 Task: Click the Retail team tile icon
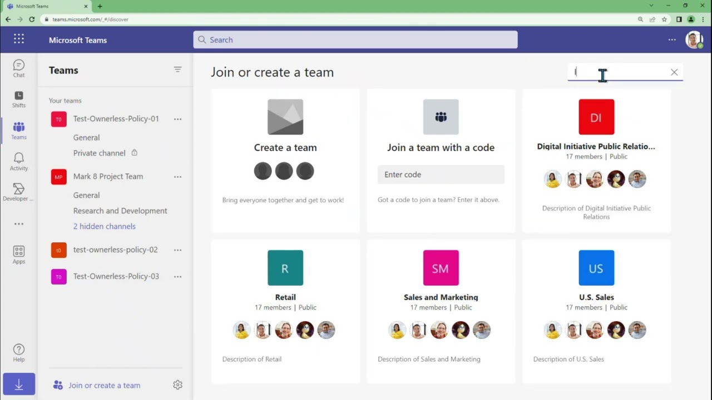[285, 268]
